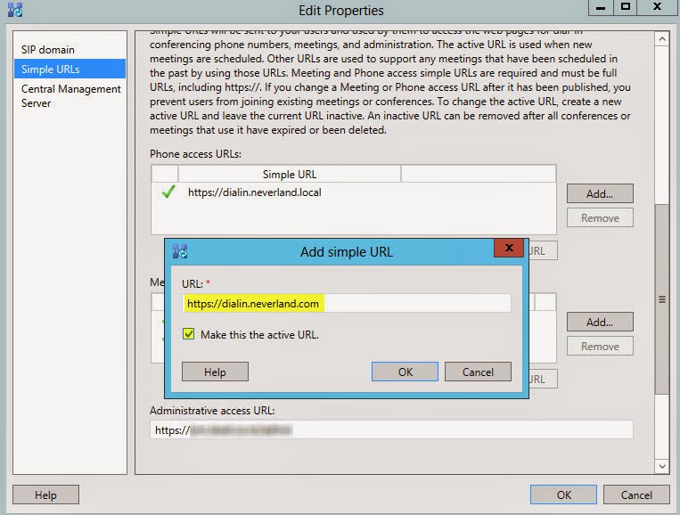The image size is (680, 515).
Task: Click Add button for Phone access URLs
Action: pyautogui.click(x=599, y=193)
